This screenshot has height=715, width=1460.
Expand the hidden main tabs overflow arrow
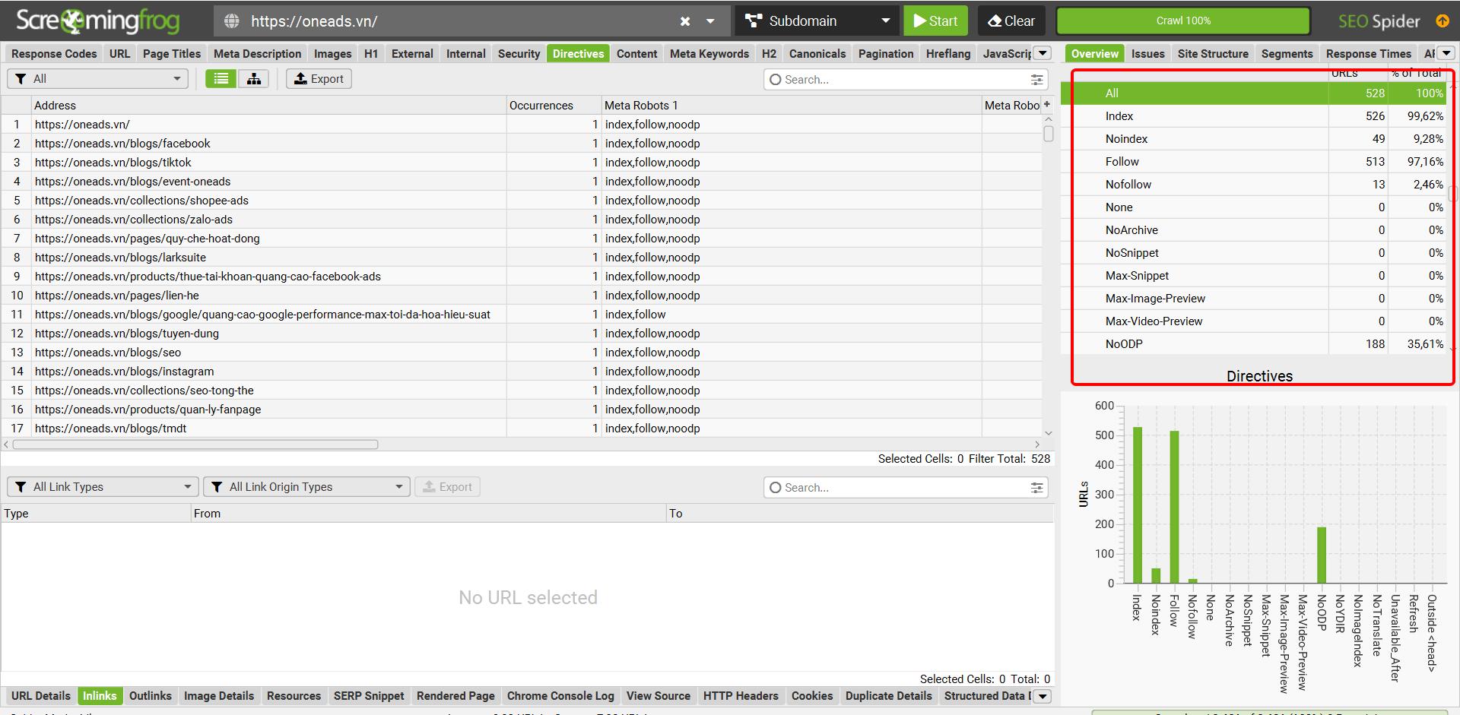pyautogui.click(x=1043, y=53)
